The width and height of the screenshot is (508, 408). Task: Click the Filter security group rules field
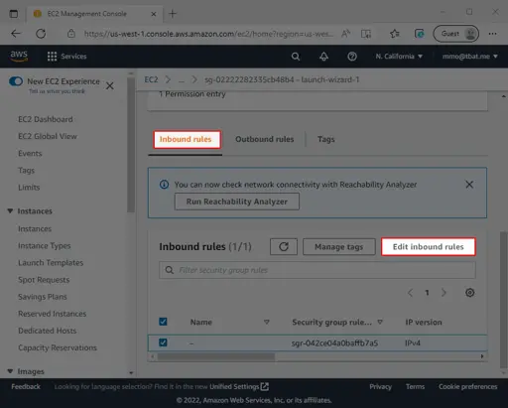[317, 270]
